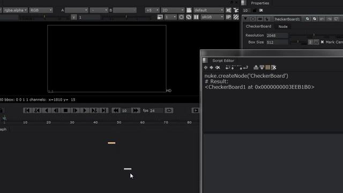Open the proxy downrez dropdown showing 1
Screen dimensions: 343x193
click(x=170, y=17)
